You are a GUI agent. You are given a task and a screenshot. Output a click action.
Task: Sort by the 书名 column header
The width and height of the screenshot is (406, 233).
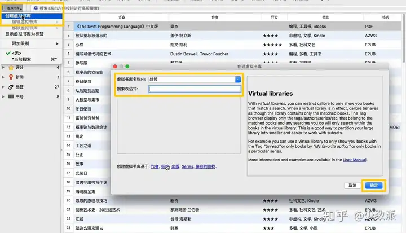(121, 17)
